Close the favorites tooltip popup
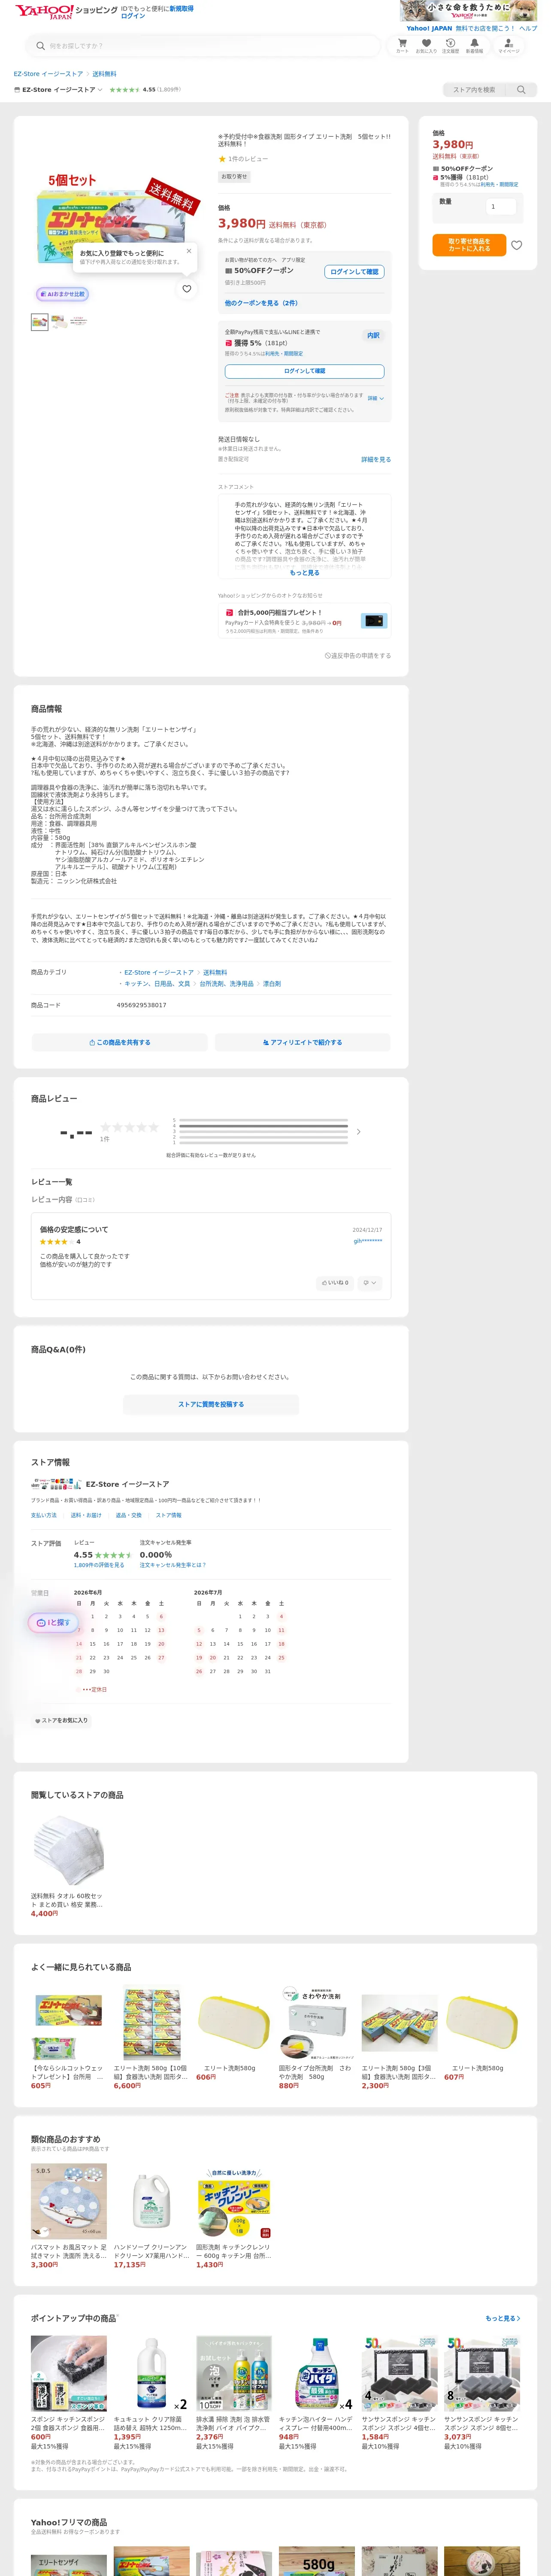The image size is (551, 2576). pyautogui.click(x=188, y=251)
